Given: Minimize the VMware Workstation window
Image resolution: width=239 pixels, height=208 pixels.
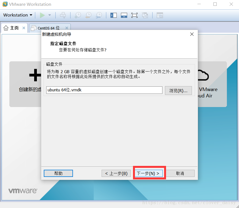Looking at the screenshot, I should point(199,4).
